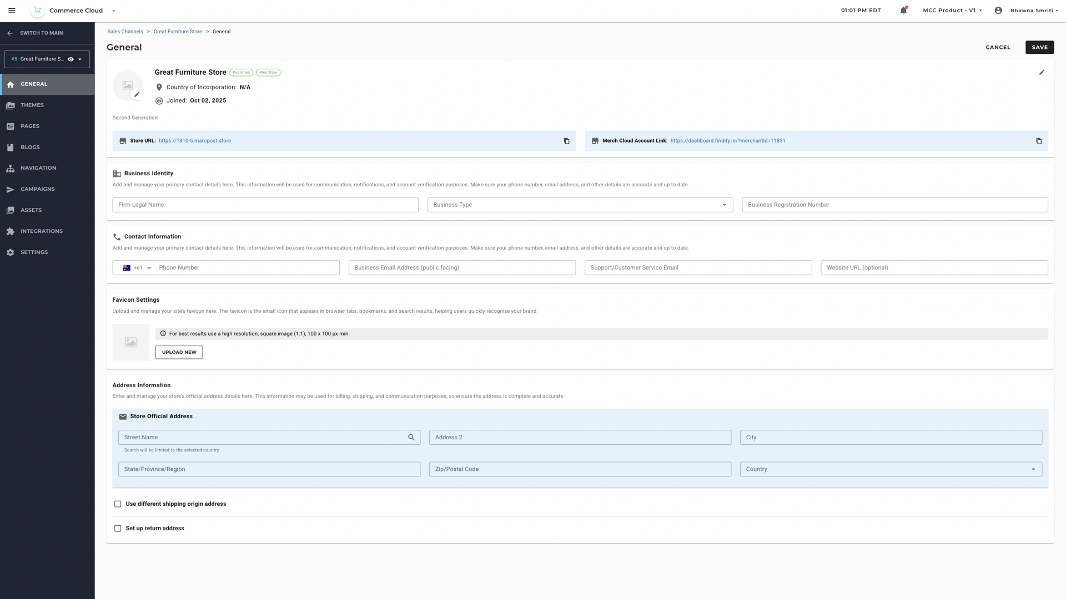Open the hamburger menu icon
This screenshot has width=1066, height=599.
pos(12,11)
